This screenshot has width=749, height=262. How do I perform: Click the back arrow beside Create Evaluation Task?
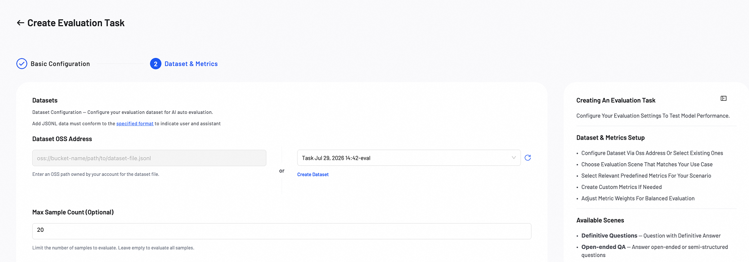(20, 23)
